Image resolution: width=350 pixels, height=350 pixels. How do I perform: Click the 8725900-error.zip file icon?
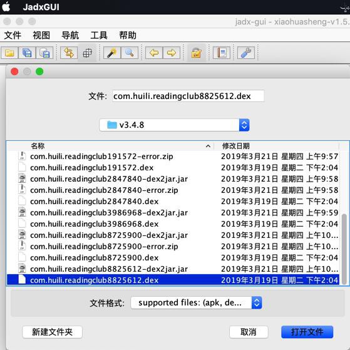[x=22, y=246]
